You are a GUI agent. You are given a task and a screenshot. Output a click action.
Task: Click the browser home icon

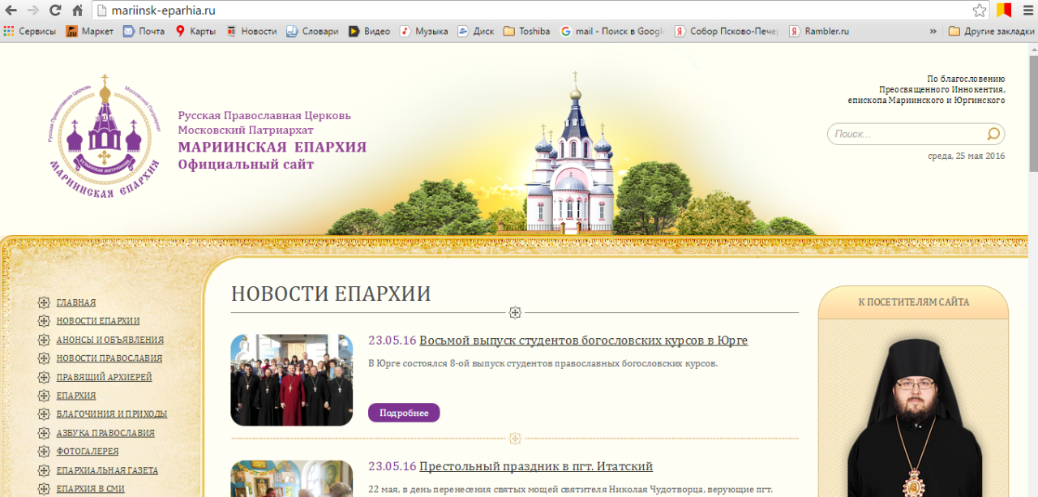tap(78, 11)
